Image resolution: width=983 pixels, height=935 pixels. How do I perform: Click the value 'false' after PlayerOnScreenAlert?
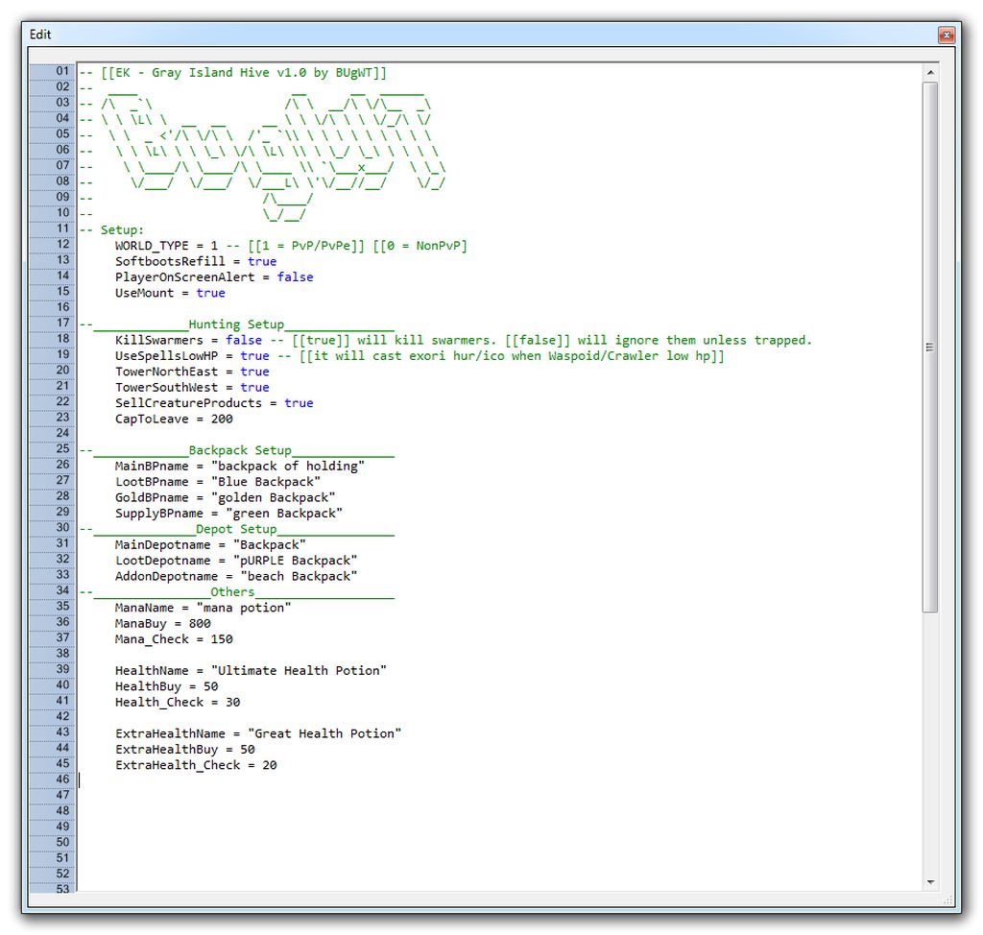click(296, 277)
